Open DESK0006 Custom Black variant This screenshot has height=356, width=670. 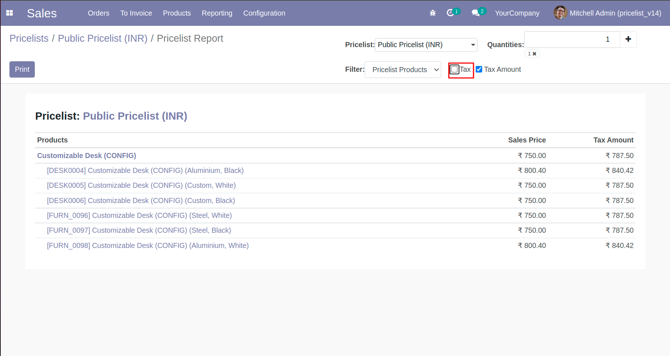tap(141, 200)
